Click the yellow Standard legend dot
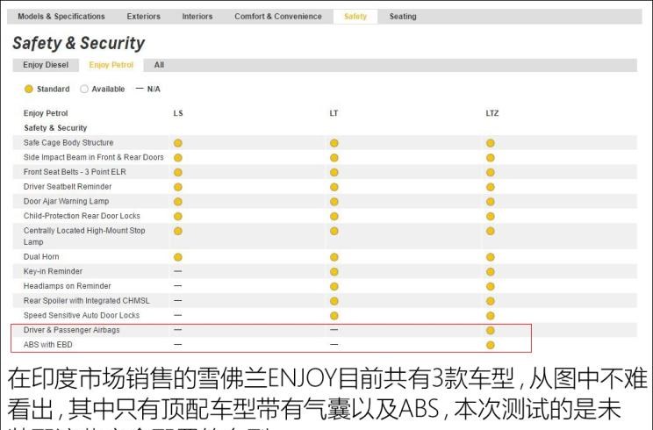The width and height of the screenshot is (653, 430). [x=29, y=90]
